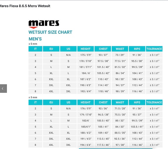Click the 71.5 / 28" waist cell
Screen dimensions: 168x149
[x=120, y=109]
